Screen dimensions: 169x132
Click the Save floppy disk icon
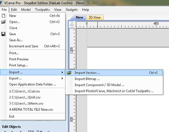[x=3, y=34]
